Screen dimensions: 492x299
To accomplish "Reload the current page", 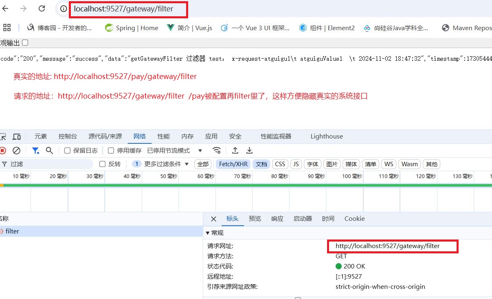I will pos(42,9).
